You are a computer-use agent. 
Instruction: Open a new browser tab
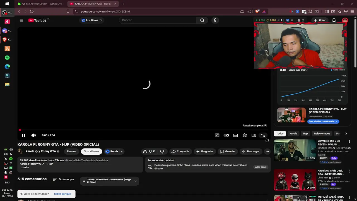pyautogui.click(x=123, y=4)
